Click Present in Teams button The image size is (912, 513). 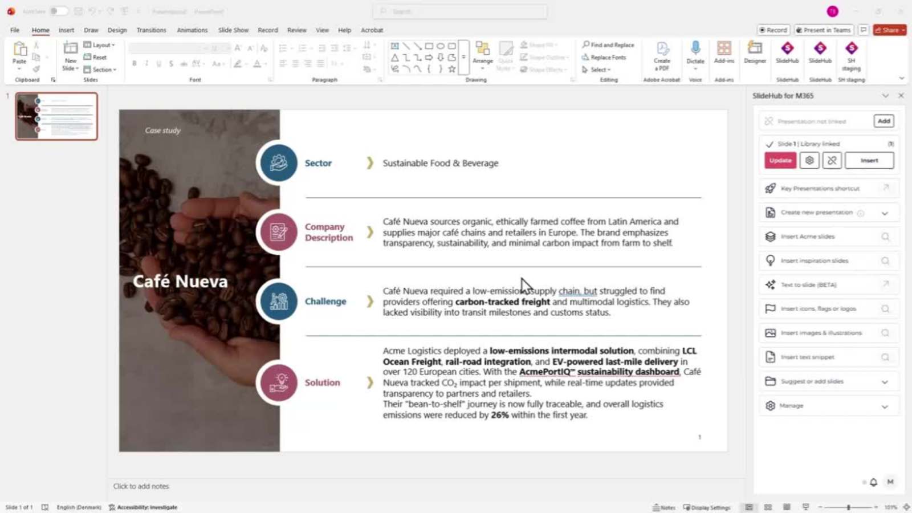tap(824, 30)
